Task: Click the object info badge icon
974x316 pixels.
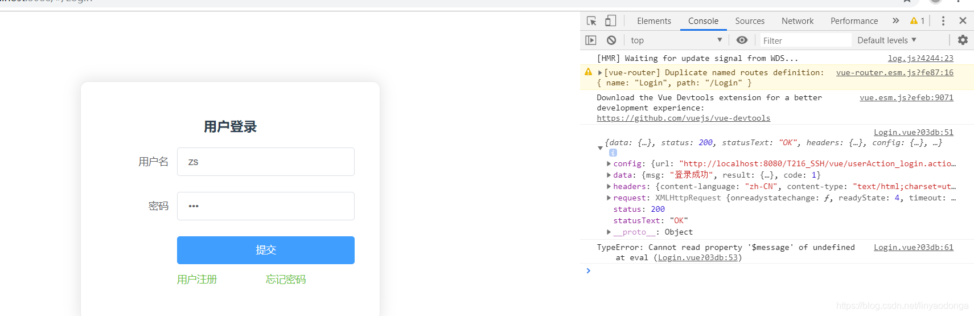Action: click(613, 153)
